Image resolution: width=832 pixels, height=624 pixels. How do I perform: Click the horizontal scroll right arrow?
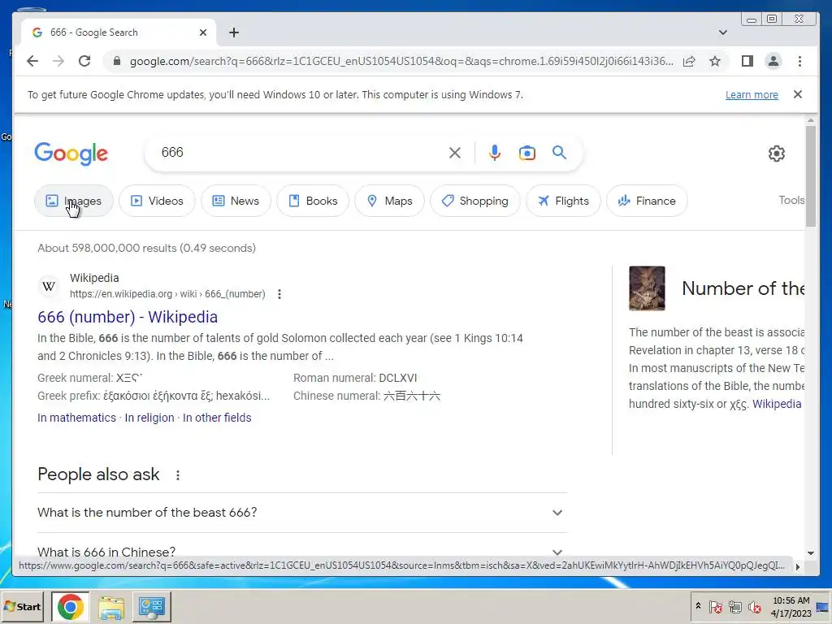[798, 566]
